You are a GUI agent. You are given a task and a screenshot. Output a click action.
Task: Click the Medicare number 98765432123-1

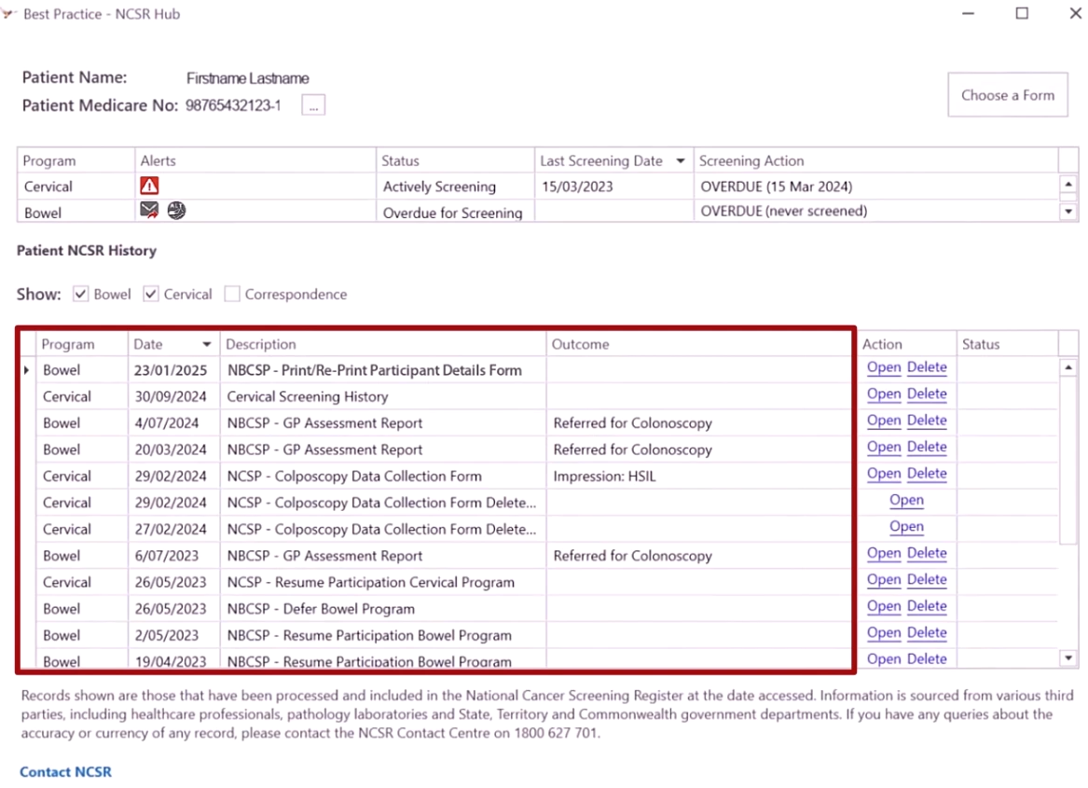[233, 105]
